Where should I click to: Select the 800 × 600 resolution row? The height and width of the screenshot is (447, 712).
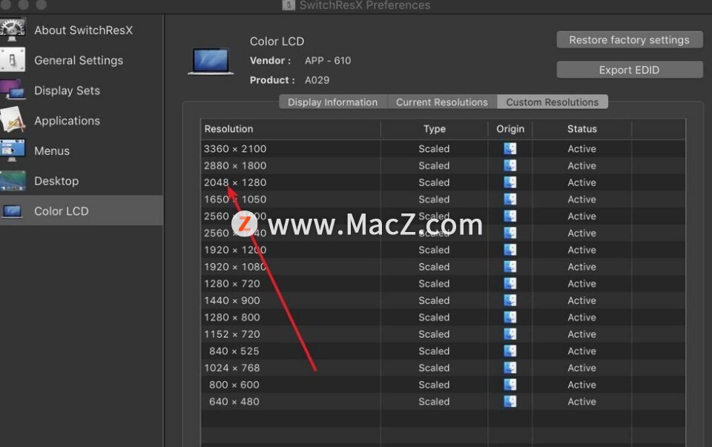(x=444, y=385)
